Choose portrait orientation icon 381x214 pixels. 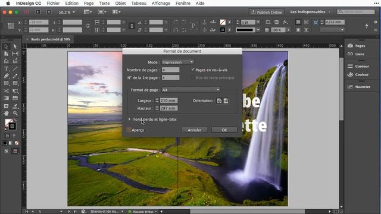(219, 100)
